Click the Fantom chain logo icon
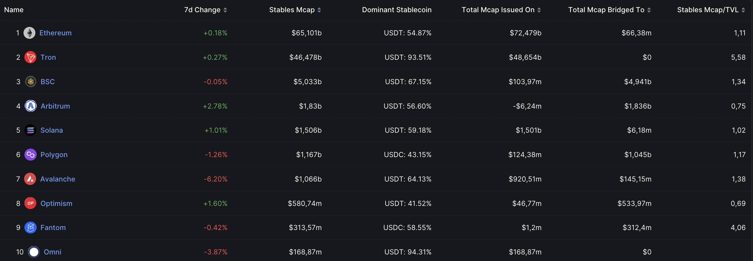Viewport: 753px width, 261px height. click(x=30, y=228)
